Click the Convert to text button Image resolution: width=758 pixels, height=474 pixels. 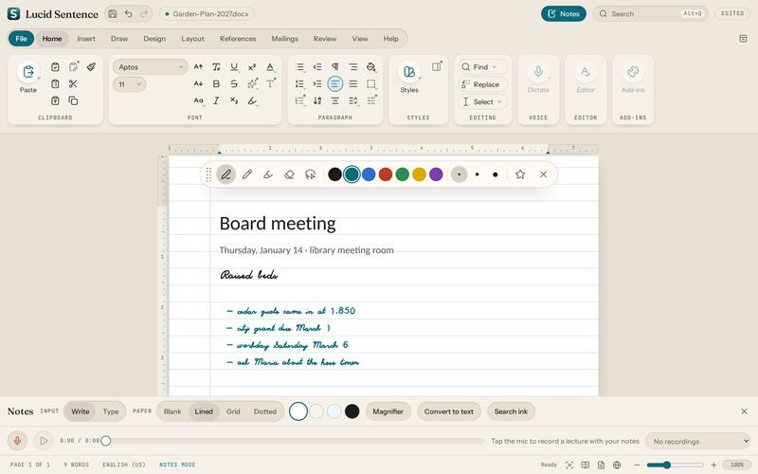coord(449,411)
